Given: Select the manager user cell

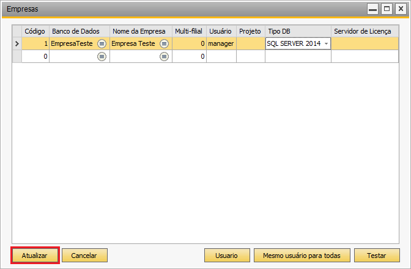Looking at the screenshot, I should 221,44.
